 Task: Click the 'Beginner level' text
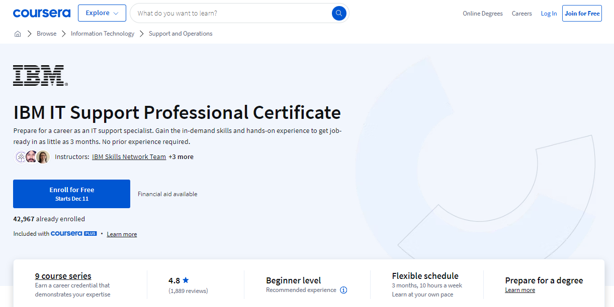pos(294,280)
